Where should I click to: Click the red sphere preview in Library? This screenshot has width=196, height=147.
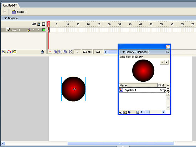click(x=143, y=71)
